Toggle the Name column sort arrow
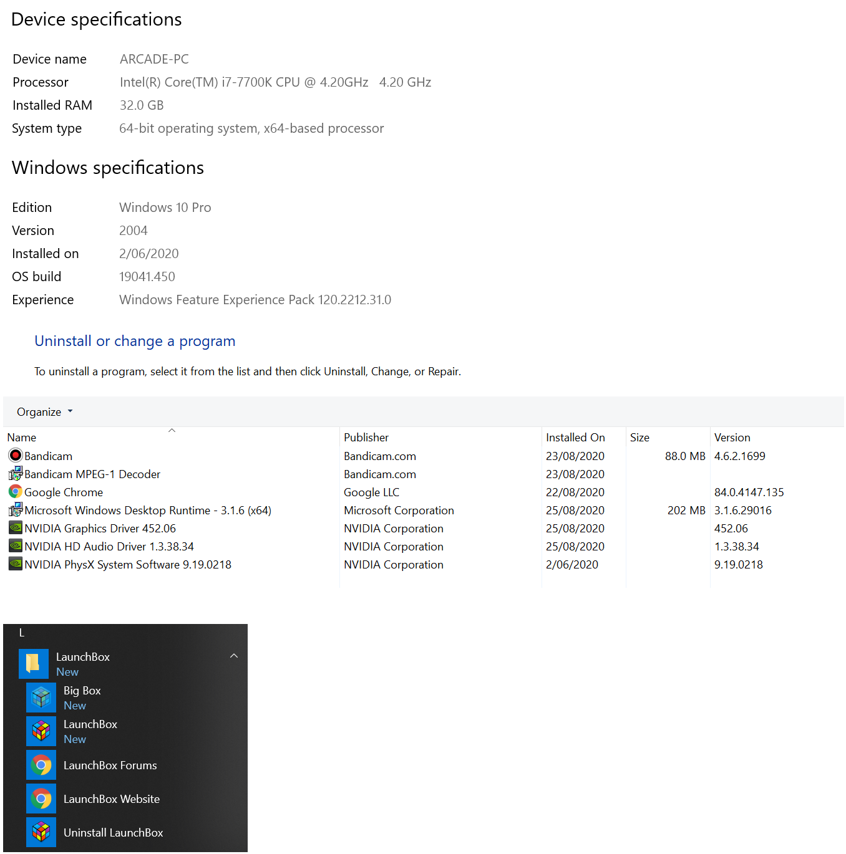 point(172,430)
